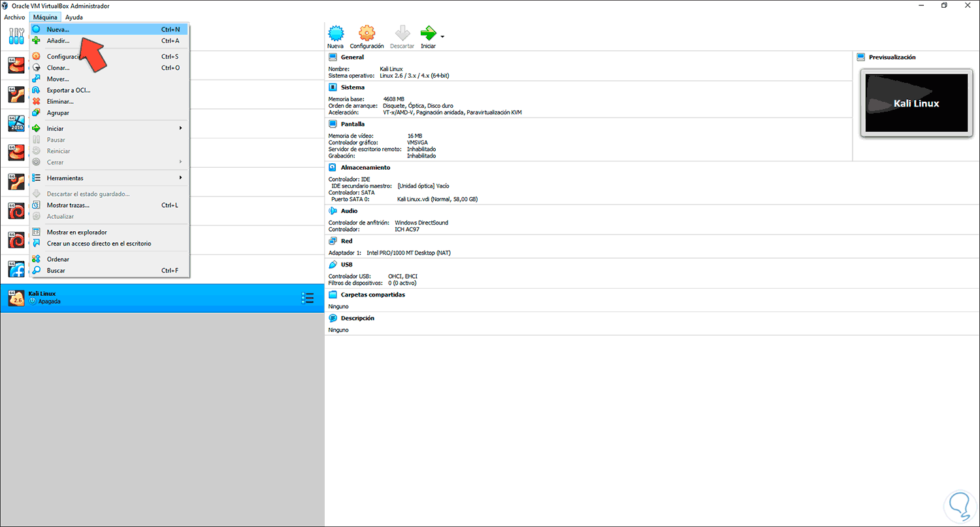Click the Kali Linux VM OS icon
This screenshot has height=527, width=980.
click(x=16, y=298)
